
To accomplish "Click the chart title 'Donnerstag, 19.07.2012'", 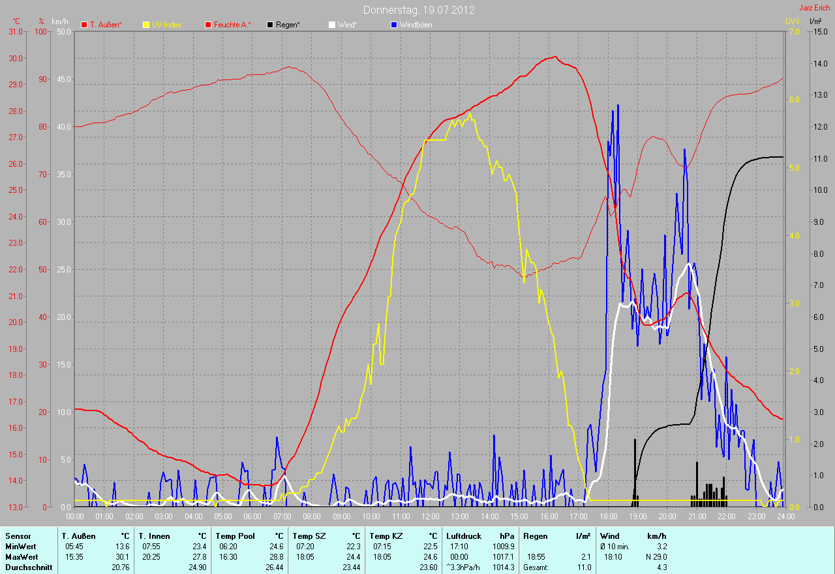I will coord(419,10).
